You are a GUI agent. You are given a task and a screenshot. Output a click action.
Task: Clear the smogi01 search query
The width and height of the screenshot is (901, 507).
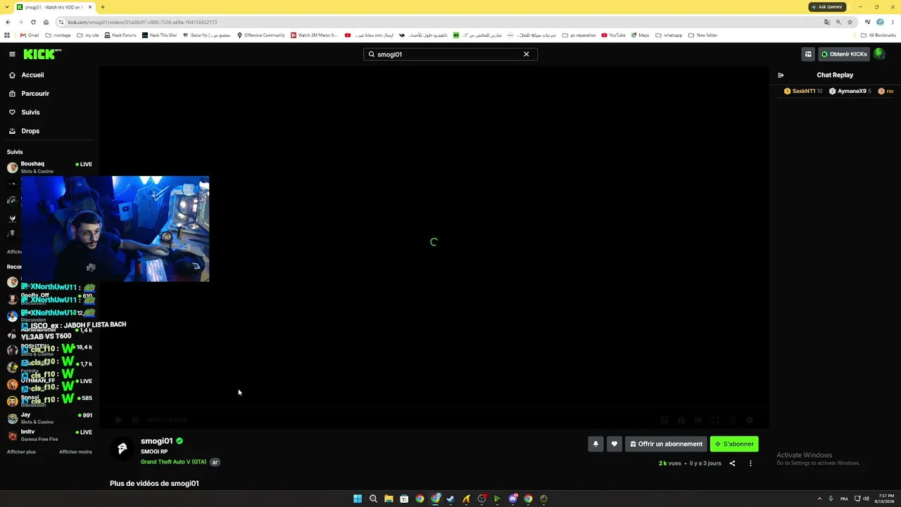pyautogui.click(x=526, y=54)
